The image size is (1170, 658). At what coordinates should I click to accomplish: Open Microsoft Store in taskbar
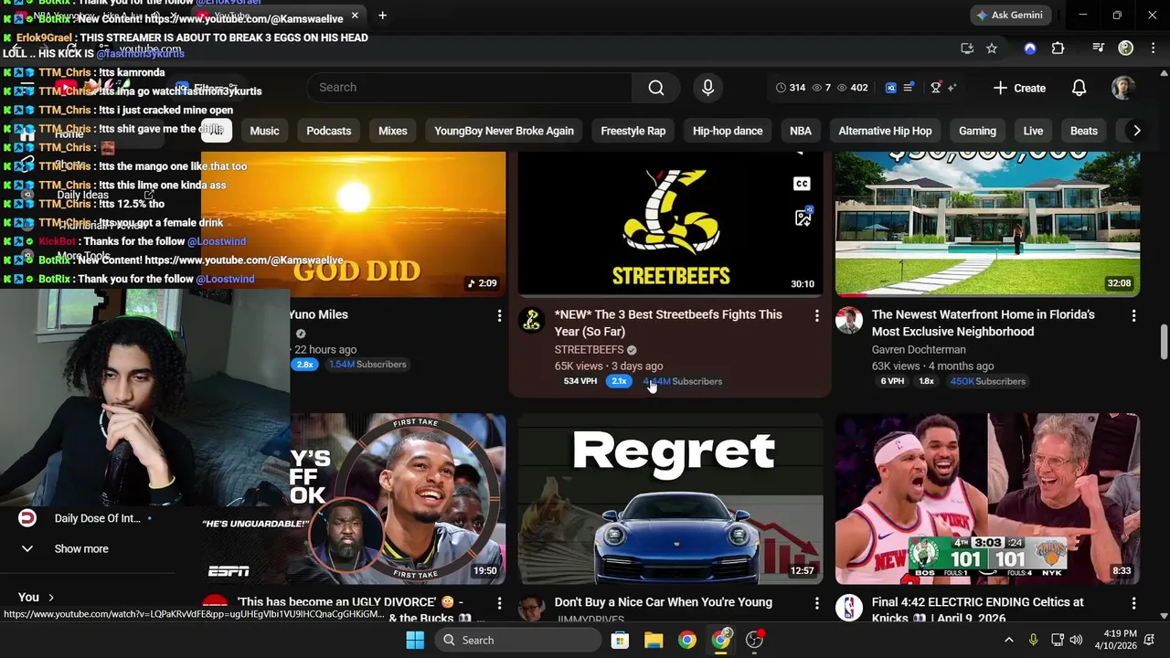point(620,640)
